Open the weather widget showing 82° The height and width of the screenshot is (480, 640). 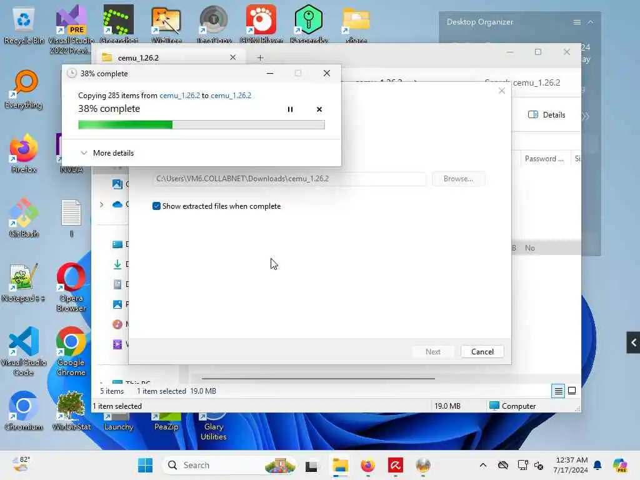click(21, 464)
